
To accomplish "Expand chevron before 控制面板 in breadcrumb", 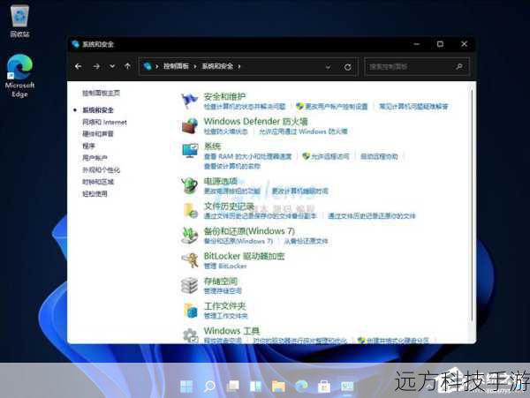I will (x=157, y=66).
